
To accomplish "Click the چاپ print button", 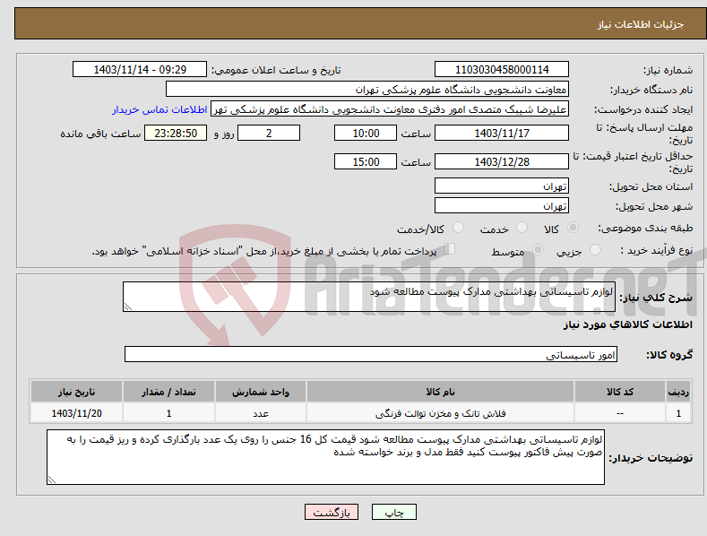I will pyautogui.click(x=394, y=512).
